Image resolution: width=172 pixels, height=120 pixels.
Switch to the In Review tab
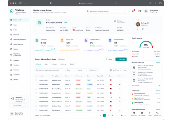(54, 64)
